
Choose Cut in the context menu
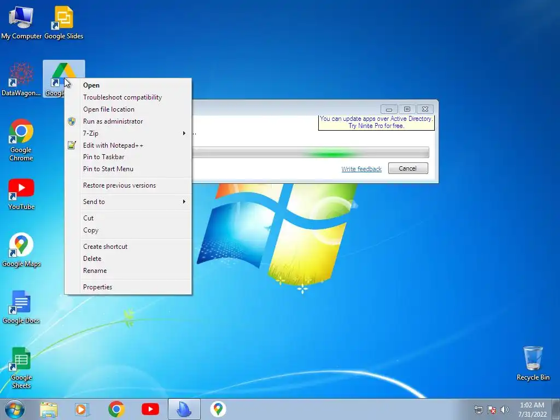point(128,218)
